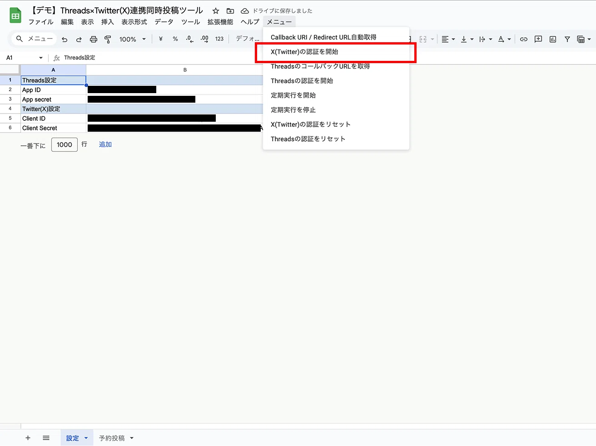Select the Client ID cell
The height and width of the screenshot is (446, 596).
pyautogui.click(x=53, y=119)
